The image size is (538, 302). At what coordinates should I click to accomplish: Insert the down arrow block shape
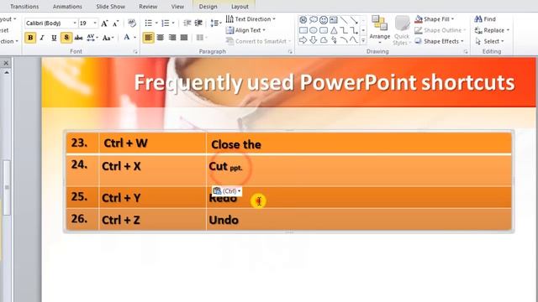(x=314, y=40)
